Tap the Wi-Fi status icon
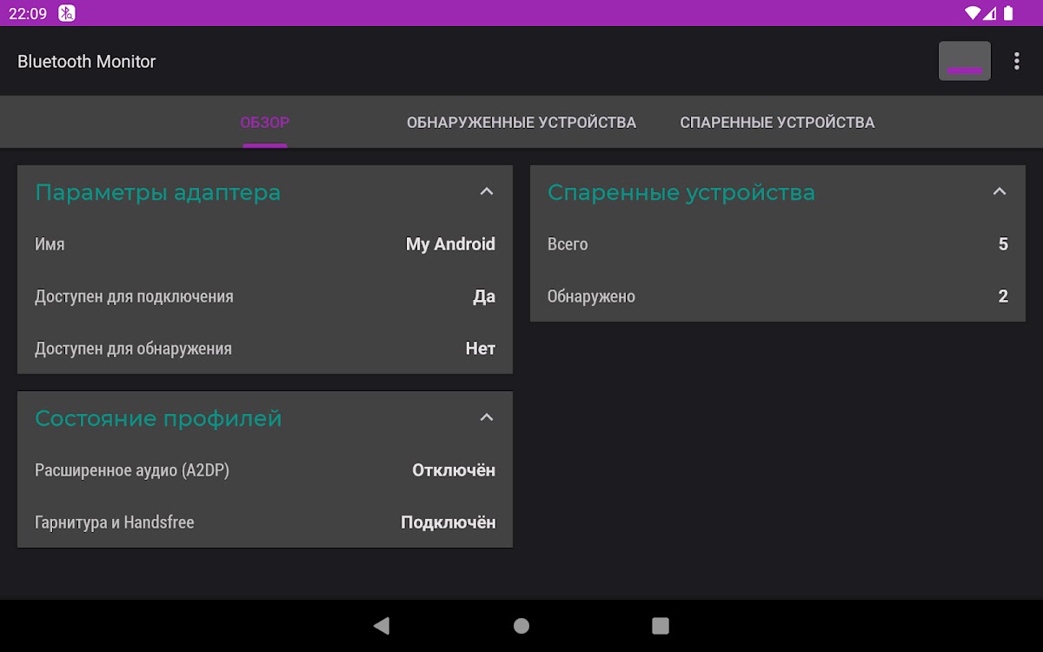Image resolution: width=1043 pixels, height=652 pixels. point(973,13)
